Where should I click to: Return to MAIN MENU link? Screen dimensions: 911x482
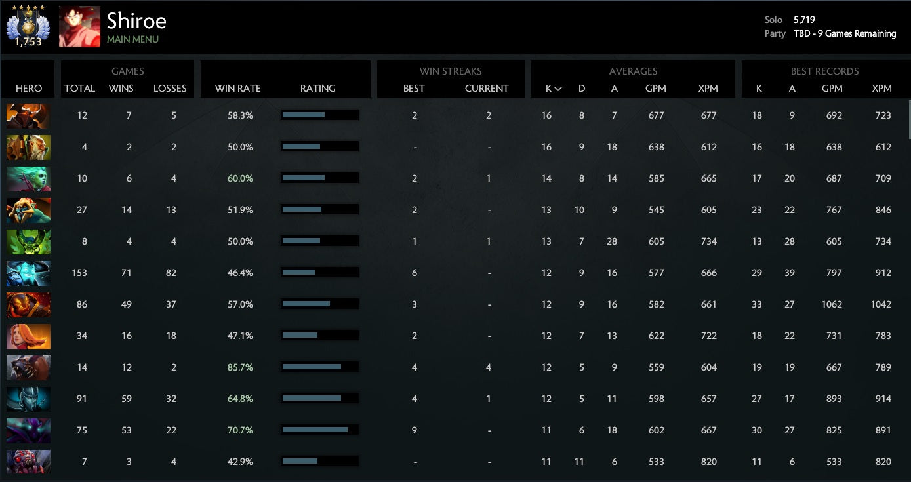(x=132, y=39)
